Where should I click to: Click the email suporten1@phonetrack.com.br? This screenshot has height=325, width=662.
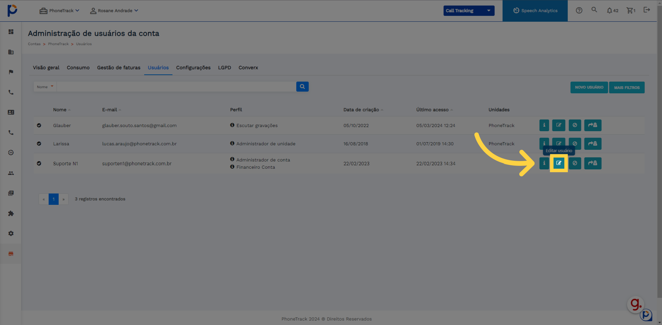137,164
